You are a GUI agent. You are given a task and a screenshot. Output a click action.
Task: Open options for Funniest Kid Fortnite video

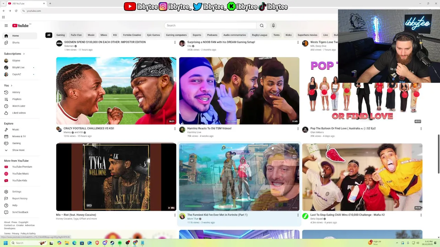tap(298, 215)
